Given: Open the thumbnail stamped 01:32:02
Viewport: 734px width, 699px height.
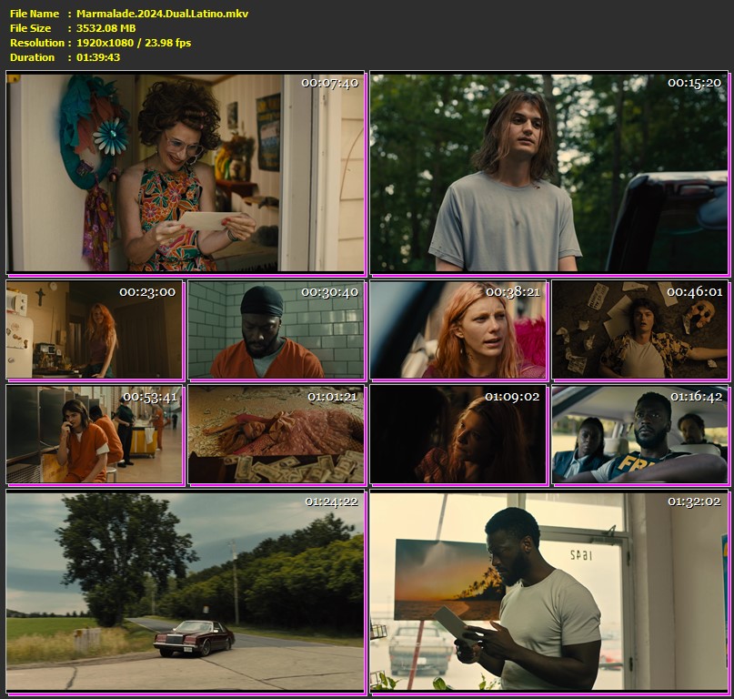Looking at the screenshot, I should click(549, 592).
